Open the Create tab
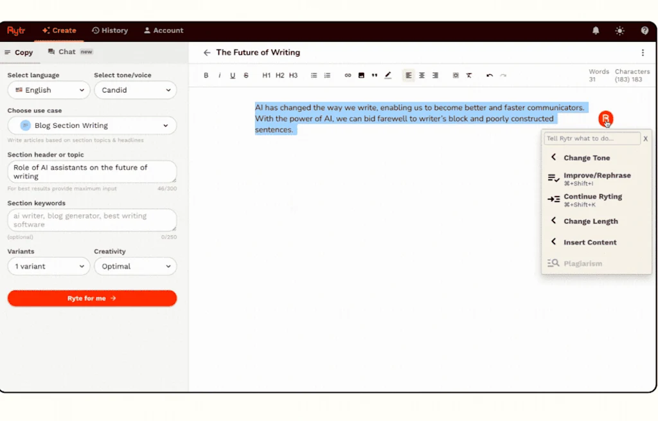The image size is (658, 421). pos(59,30)
